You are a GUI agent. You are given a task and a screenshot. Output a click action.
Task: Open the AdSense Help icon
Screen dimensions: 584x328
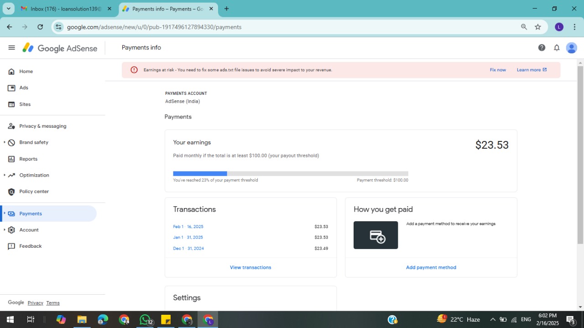coord(542,47)
